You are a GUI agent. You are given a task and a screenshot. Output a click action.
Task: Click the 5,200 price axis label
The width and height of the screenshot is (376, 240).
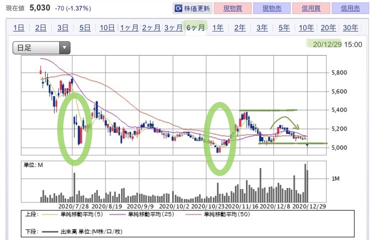pos(339,128)
